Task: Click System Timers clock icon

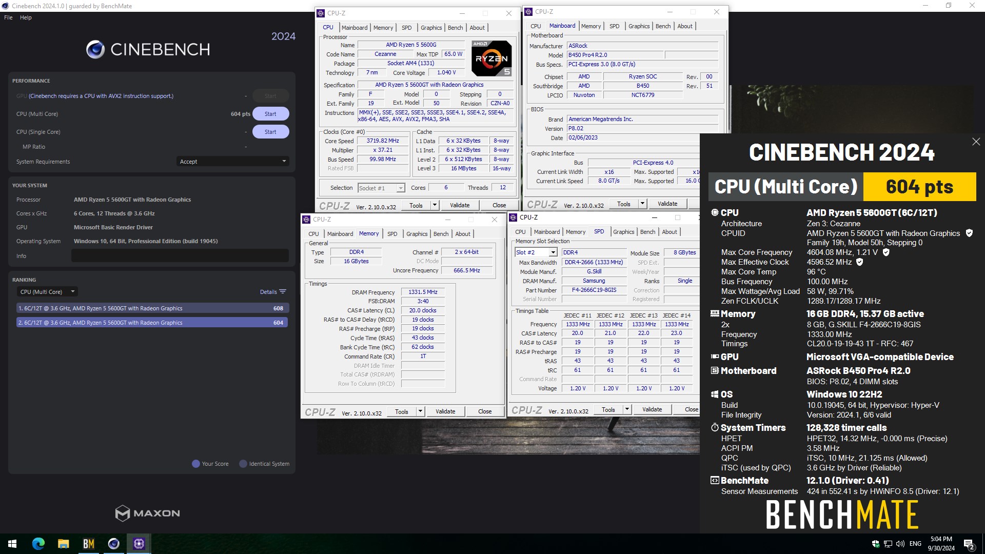Action: (715, 427)
